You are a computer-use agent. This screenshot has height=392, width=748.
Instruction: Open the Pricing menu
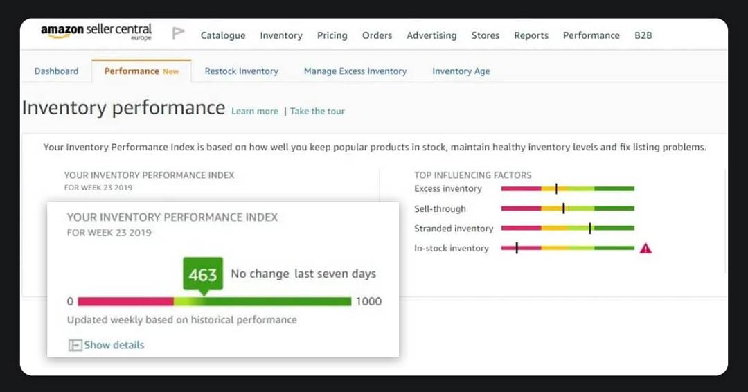tap(332, 35)
